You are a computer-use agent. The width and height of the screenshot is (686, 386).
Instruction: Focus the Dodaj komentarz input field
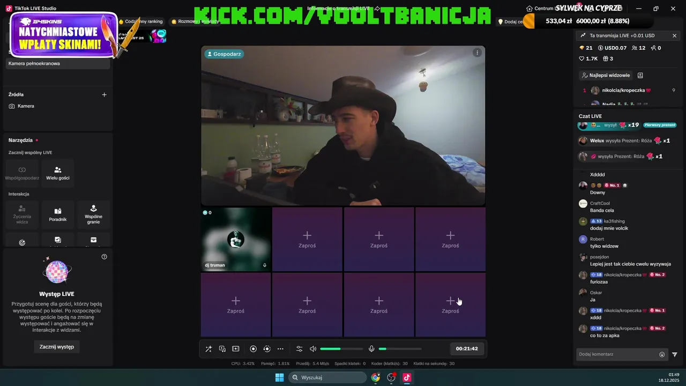pos(617,354)
